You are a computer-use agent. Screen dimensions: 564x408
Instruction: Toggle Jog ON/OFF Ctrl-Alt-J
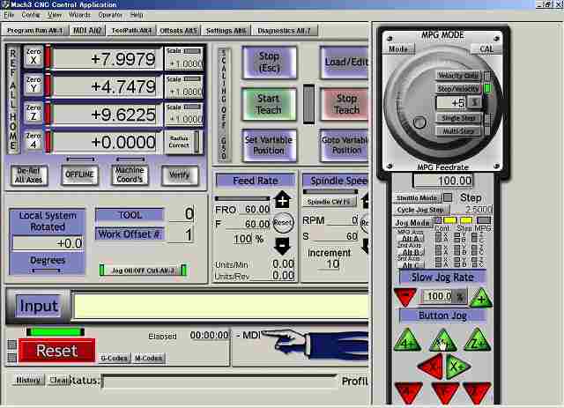tap(143, 271)
